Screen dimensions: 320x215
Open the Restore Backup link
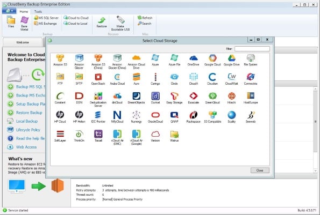[29, 113]
